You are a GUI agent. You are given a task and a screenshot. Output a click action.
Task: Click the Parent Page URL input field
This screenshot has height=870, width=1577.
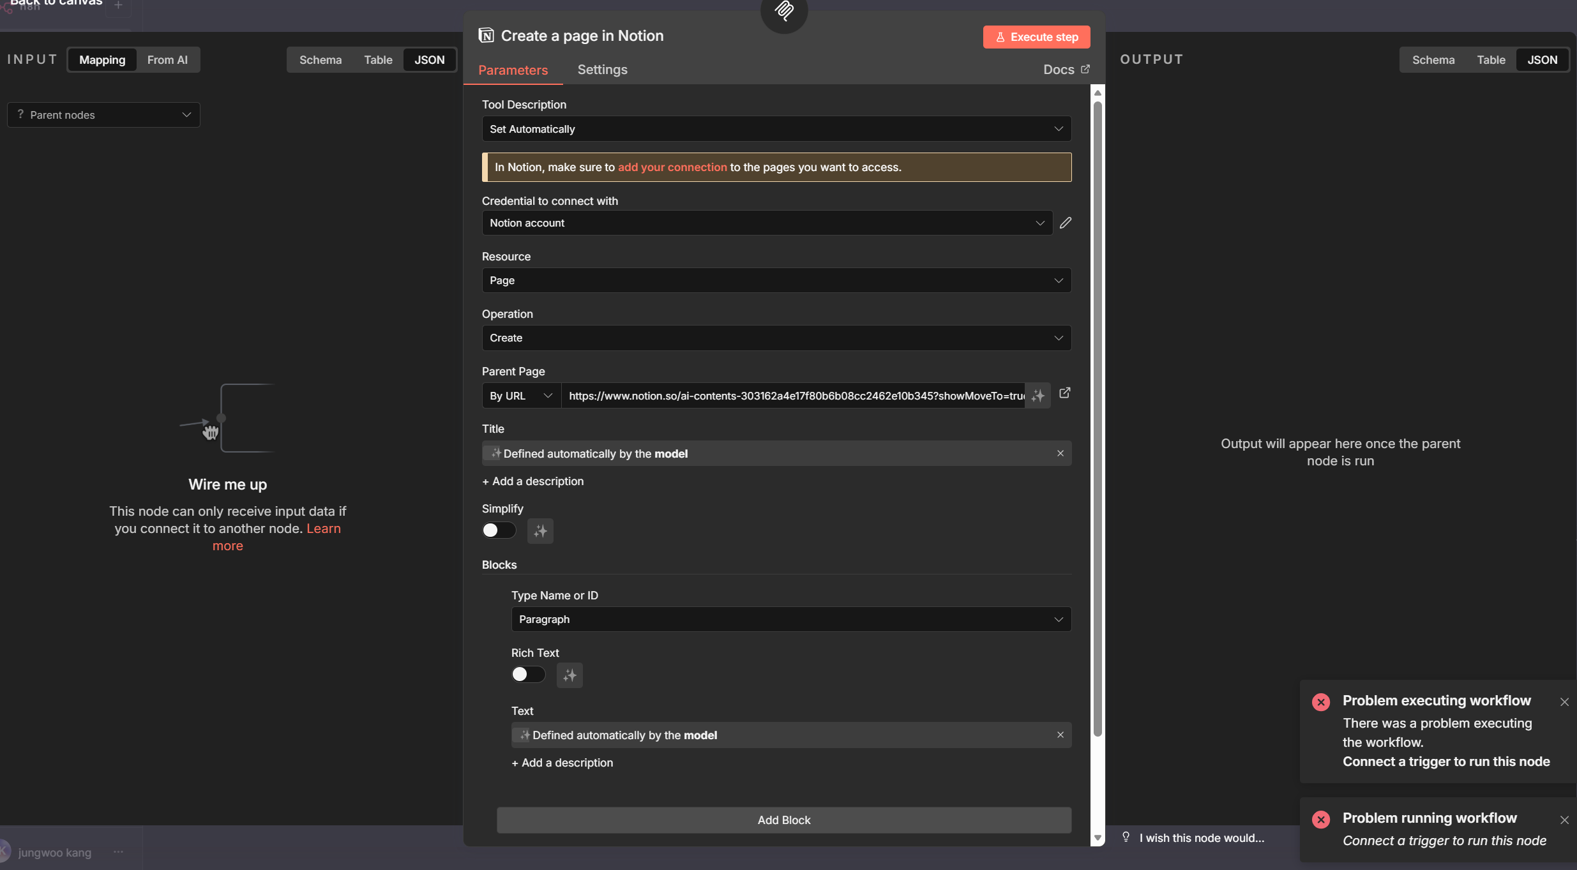pos(792,396)
